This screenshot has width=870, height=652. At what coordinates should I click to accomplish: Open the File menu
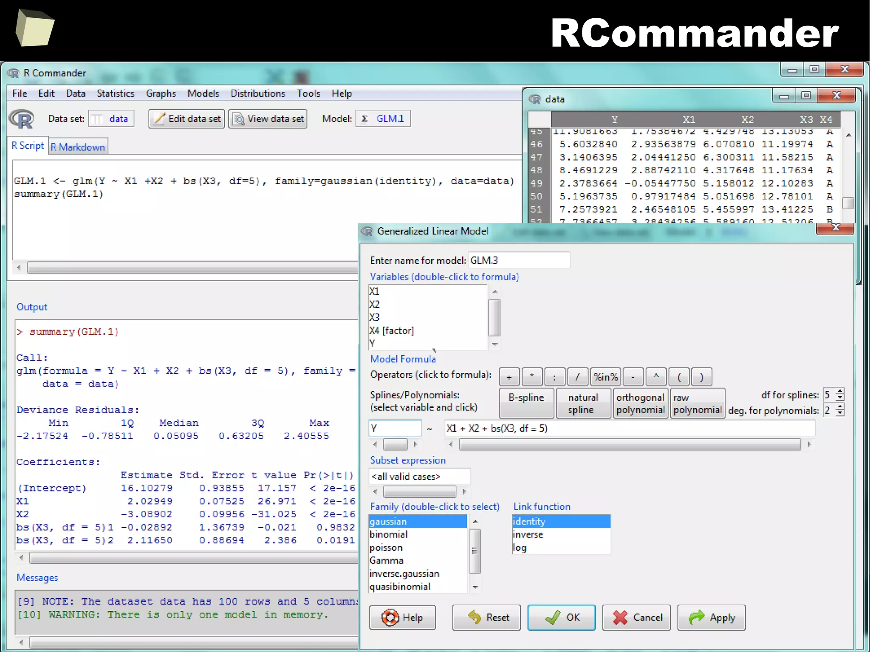pyautogui.click(x=20, y=93)
